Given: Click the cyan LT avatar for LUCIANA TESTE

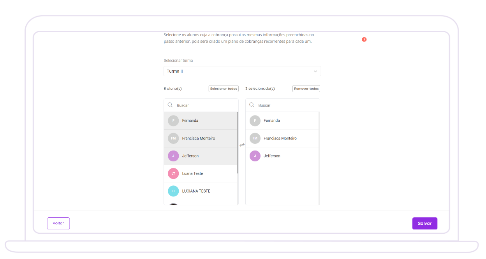Looking at the screenshot, I should (x=173, y=191).
